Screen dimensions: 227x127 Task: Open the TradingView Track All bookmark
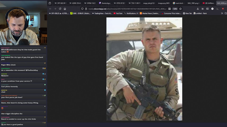[102, 13]
